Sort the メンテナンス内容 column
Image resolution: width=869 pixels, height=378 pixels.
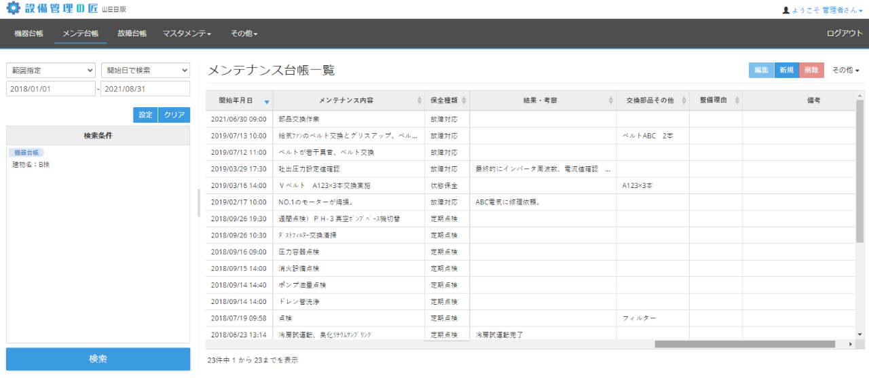point(419,100)
